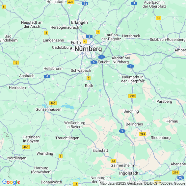Click the Google logo

(11, 182)
